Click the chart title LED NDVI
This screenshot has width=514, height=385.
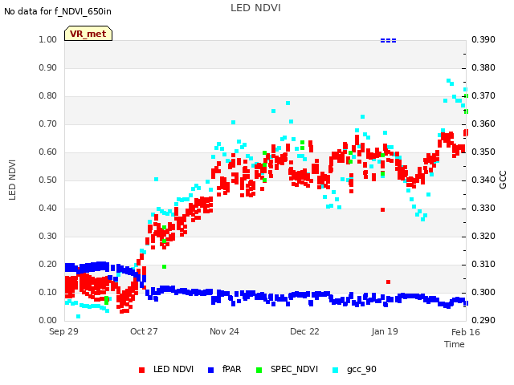point(255,8)
